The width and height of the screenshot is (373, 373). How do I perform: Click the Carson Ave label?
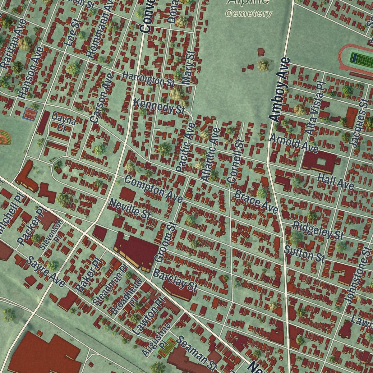click(102, 98)
